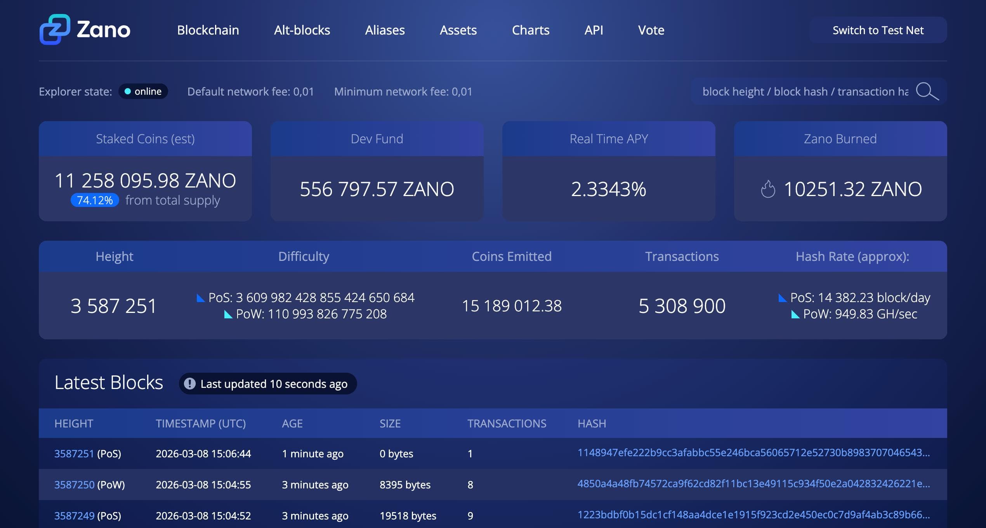
Task: Expand the Blockchain menu
Action: tap(208, 30)
